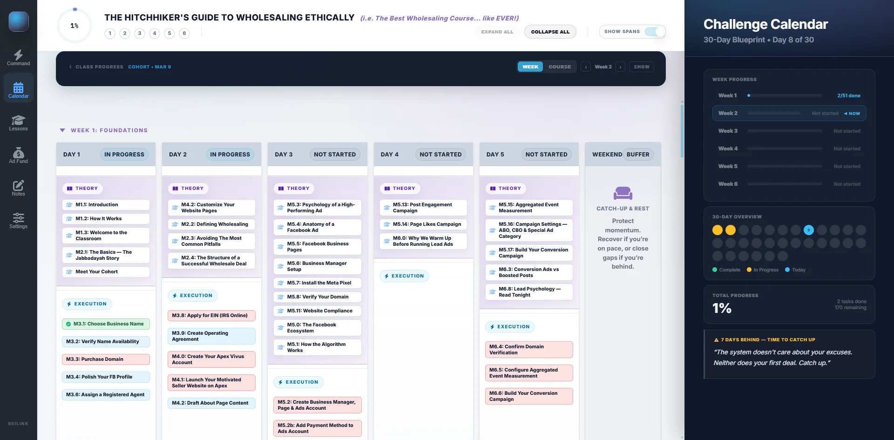Viewport: 894px width, 440px height.
Task: Click the 1% circular progress ring
Action: (74, 26)
